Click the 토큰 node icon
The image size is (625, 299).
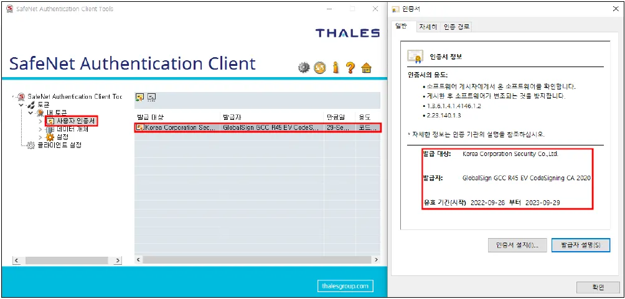coord(31,104)
